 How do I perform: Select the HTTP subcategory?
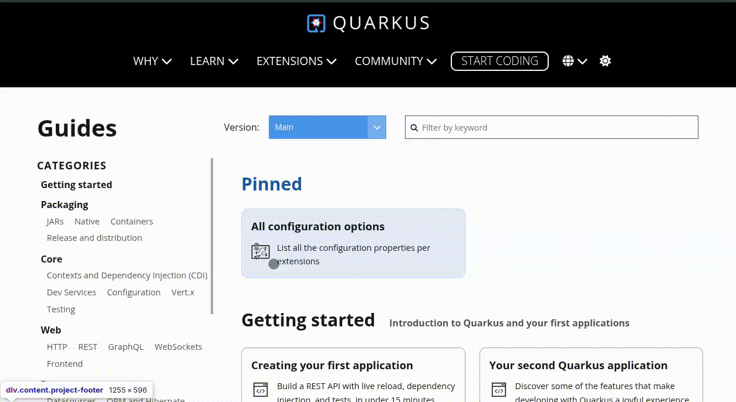57,347
